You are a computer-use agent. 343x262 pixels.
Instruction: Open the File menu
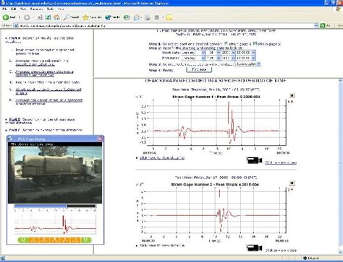tap(4, 9)
